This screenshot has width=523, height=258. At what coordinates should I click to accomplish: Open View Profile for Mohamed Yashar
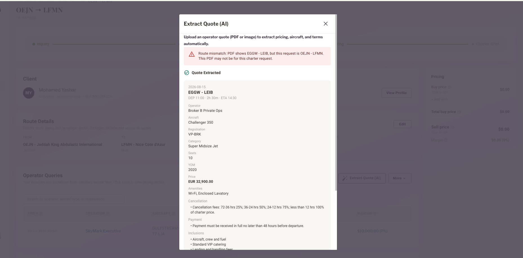(396, 93)
